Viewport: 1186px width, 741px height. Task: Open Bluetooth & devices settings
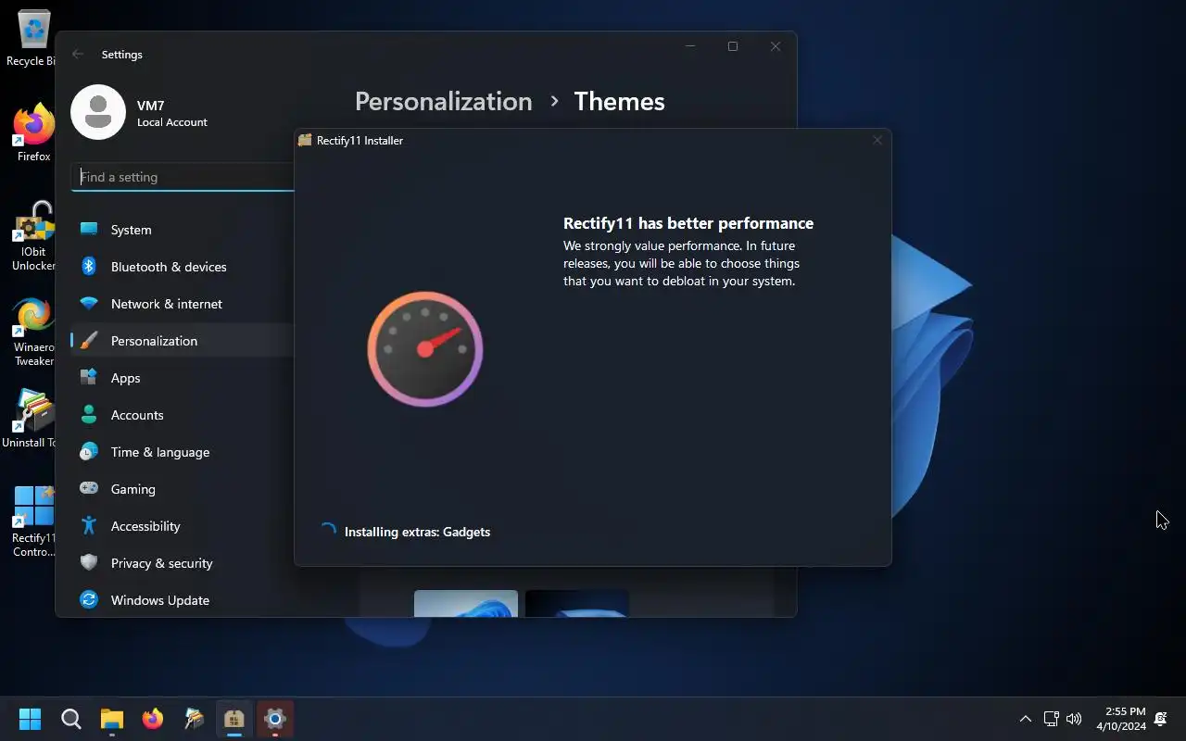point(182,267)
